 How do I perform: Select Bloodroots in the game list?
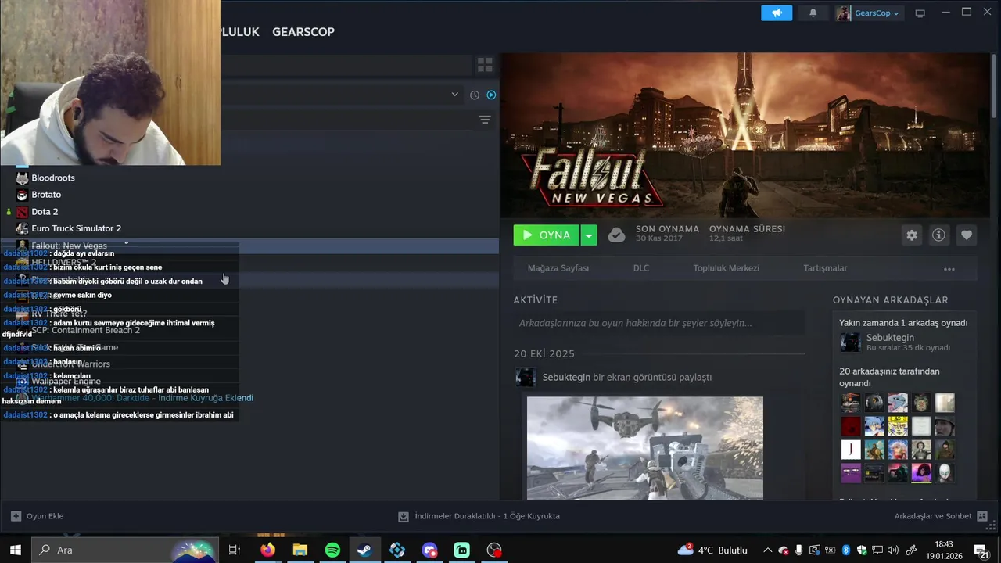pyautogui.click(x=53, y=178)
